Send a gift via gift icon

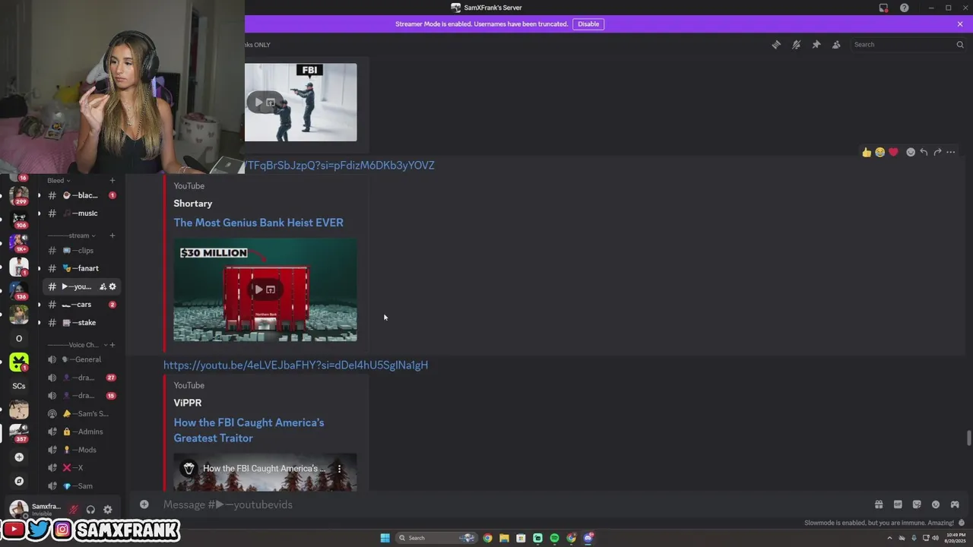point(879,504)
